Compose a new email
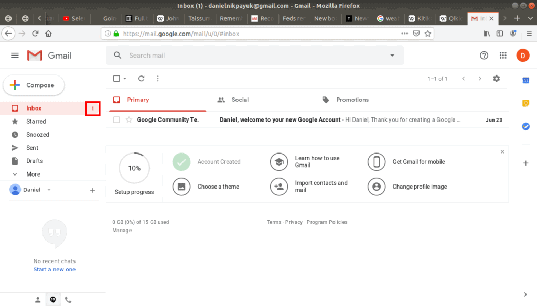 click(x=34, y=85)
